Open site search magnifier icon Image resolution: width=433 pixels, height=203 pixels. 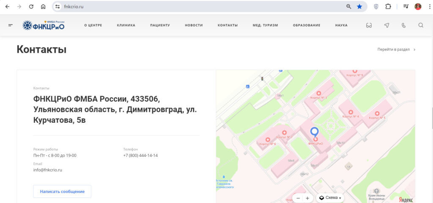pos(421,25)
